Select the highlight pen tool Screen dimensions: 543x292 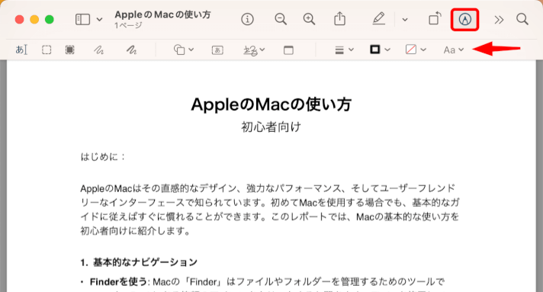pos(378,19)
